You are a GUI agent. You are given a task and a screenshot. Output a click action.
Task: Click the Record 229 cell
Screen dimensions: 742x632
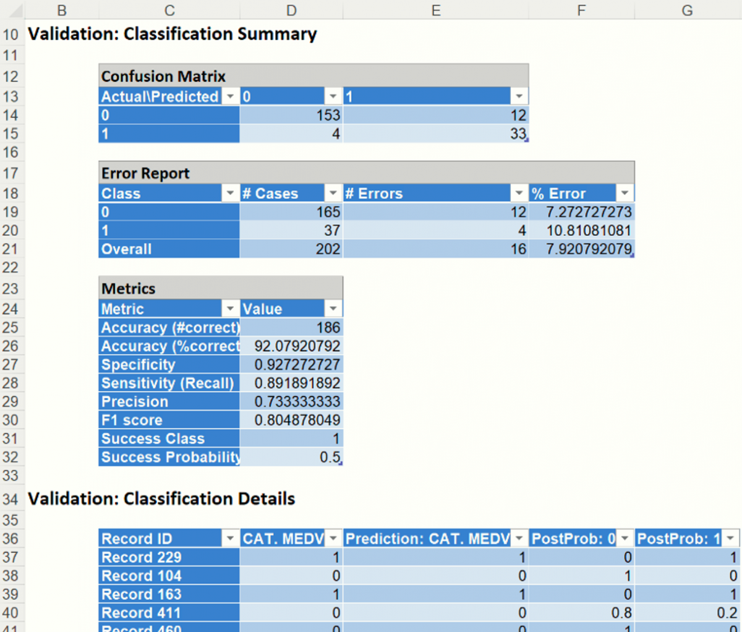(169, 557)
